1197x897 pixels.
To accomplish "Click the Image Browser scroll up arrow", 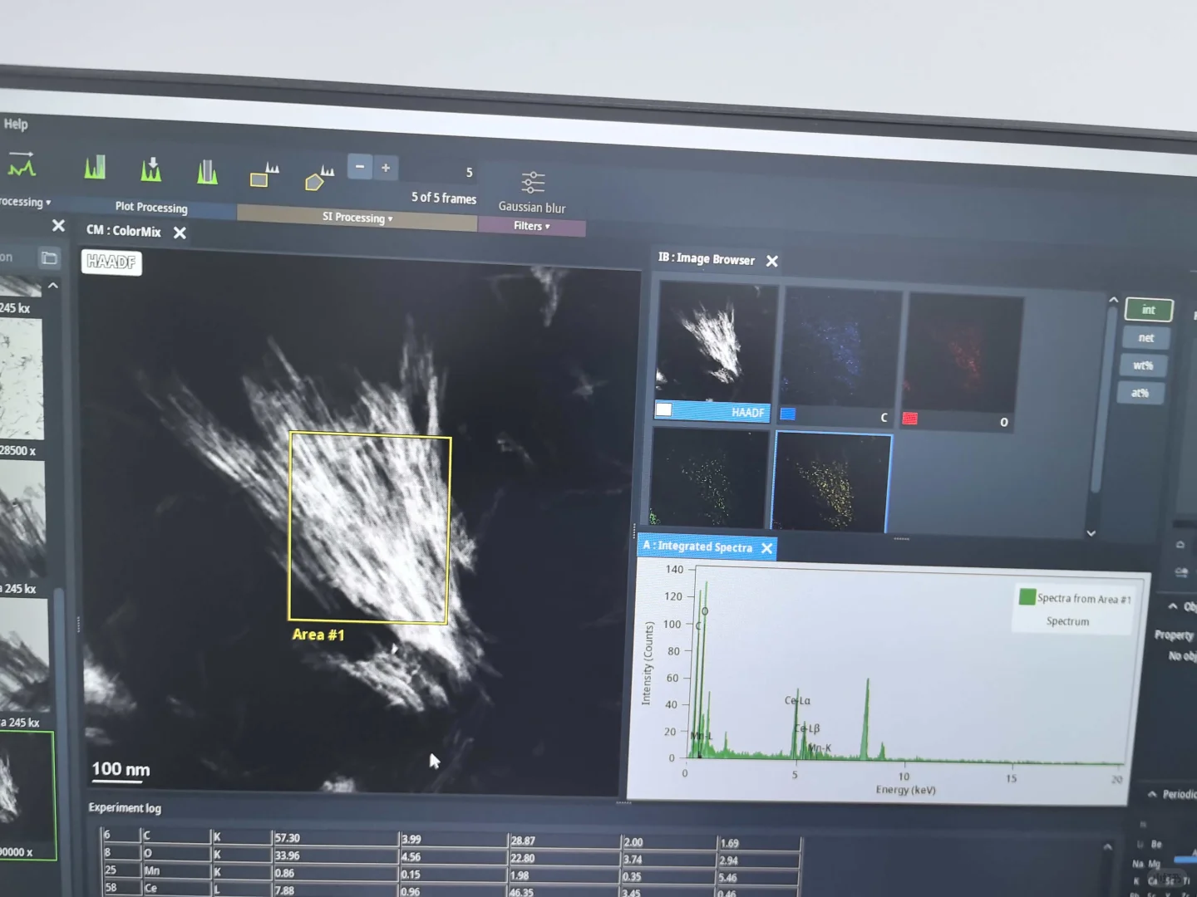I will click(1113, 301).
